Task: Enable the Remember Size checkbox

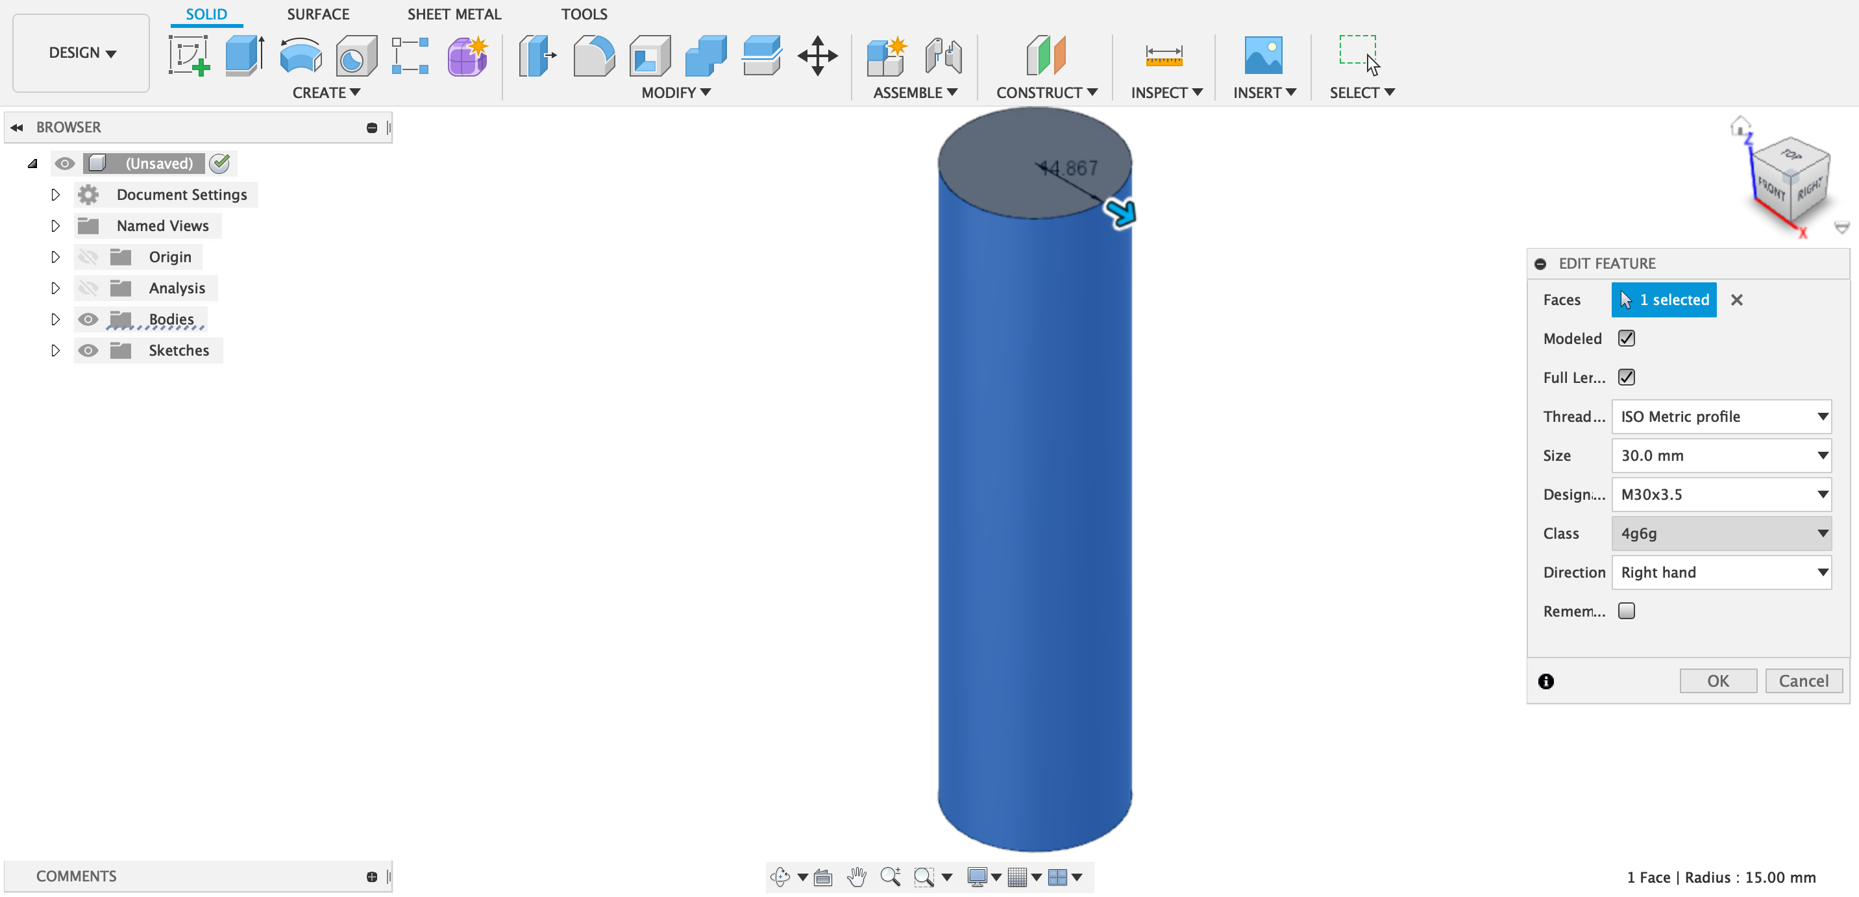Action: pos(1626,611)
